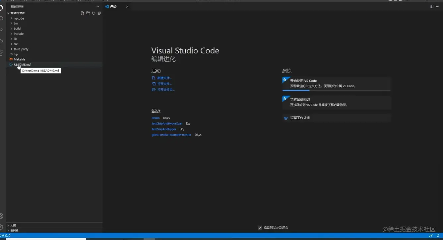Viewport: 443px width, 240px height.
Task: Open the Run and Debug view
Action: pyautogui.click(x=1, y=41)
